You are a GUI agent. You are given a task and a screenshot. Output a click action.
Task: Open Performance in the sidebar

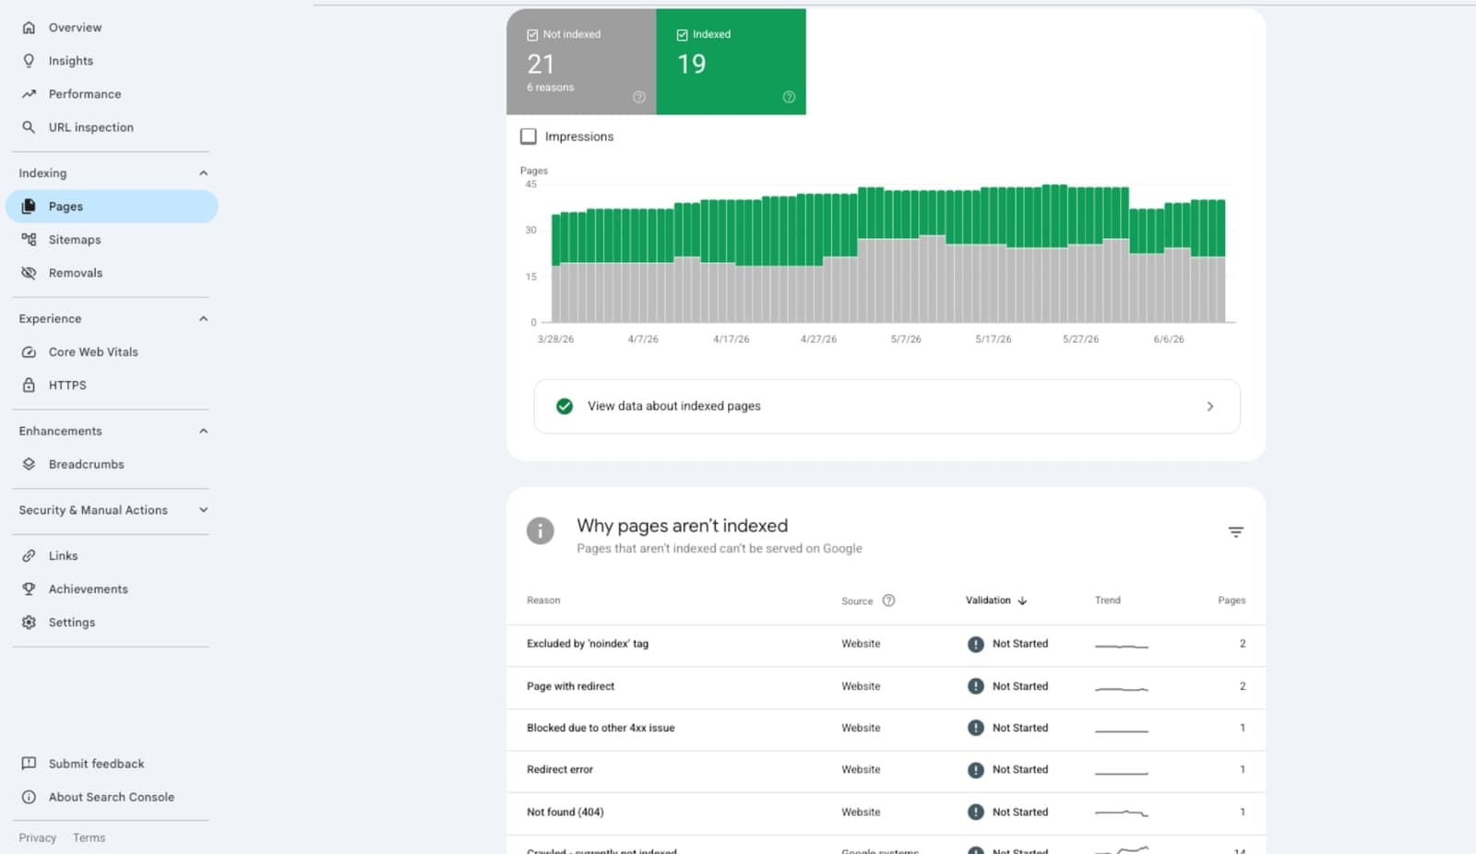pyautogui.click(x=85, y=94)
